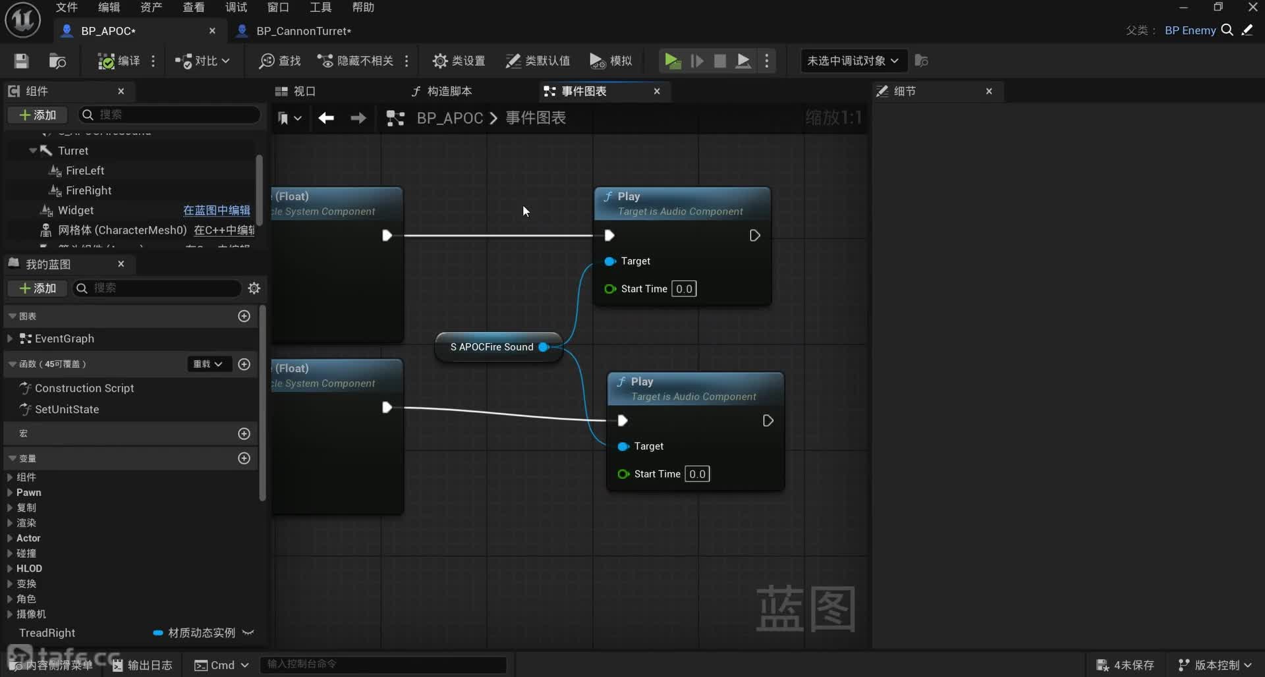This screenshot has width=1265, height=677.
Task: Navigate back with the left arrow
Action: [326, 118]
